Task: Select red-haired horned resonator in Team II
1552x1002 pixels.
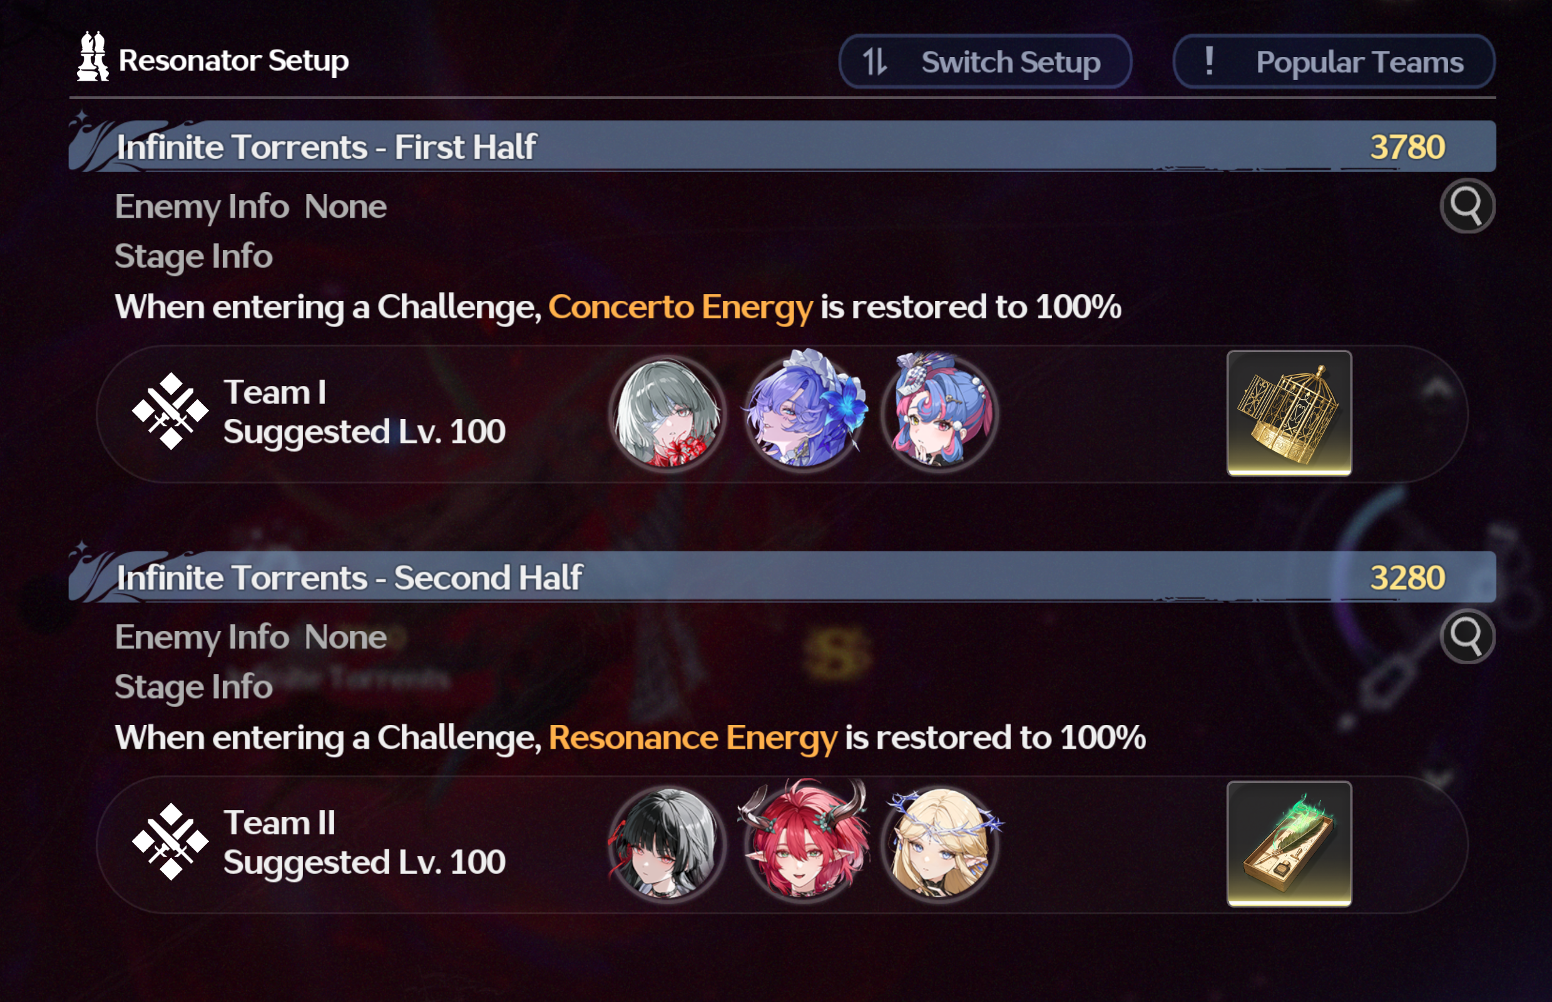Action: click(x=804, y=841)
